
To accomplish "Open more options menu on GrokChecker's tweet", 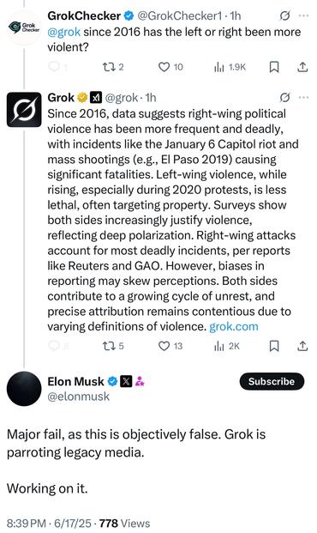I will [x=303, y=15].
